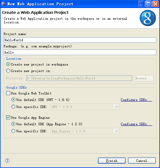Image resolution: width=160 pixels, height=168 pixels.
Task: Click the Create a Web Application Project heading
Action: 35,13
